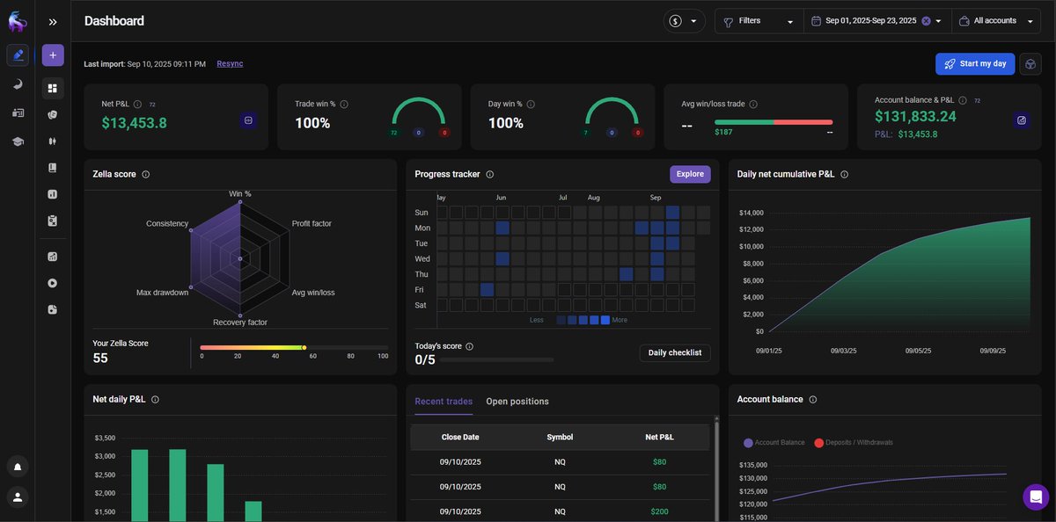The width and height of the screenshot is (1056, 522).
Task: Click the Net P&L column header
Action: coord(659,437)
